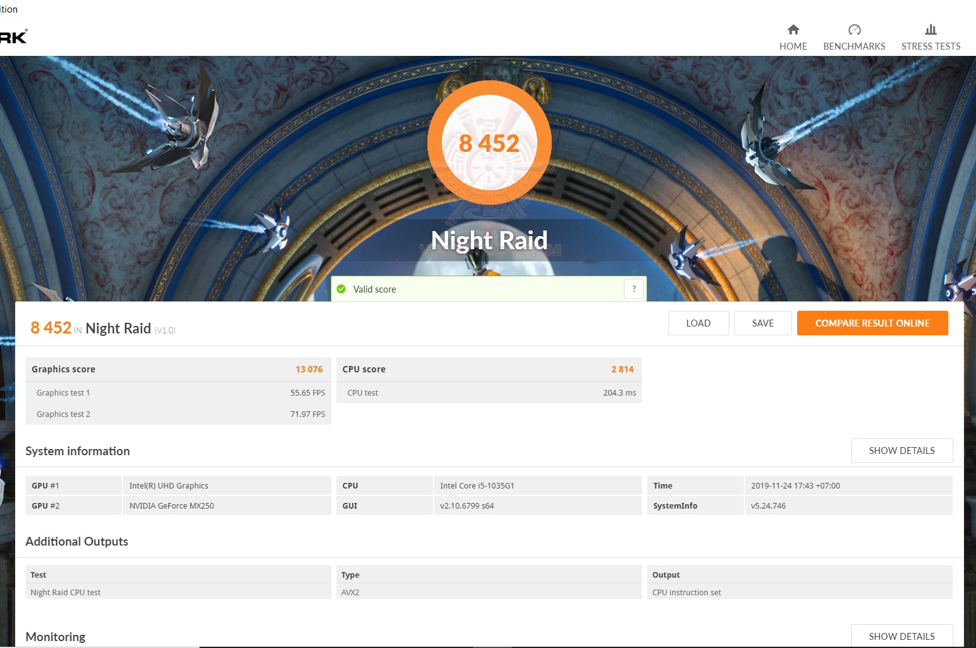Open the valid score question mark help
This screenshot has height=648, width=976.
pyautogui.click(x=634, y=289)
